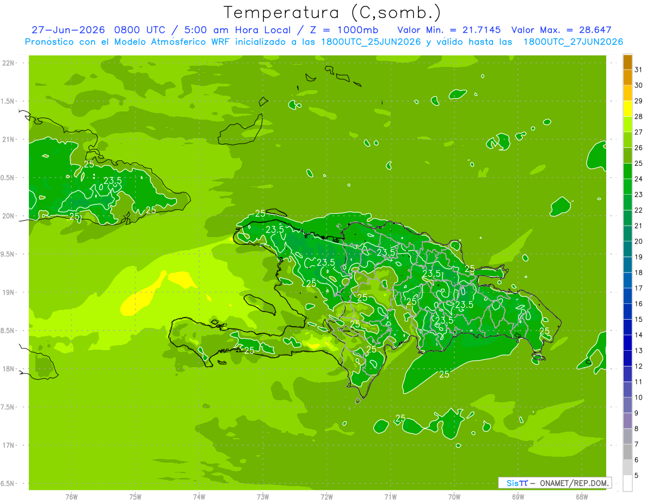Click the "74W" longitude axis label

click(x=199, y=497)
